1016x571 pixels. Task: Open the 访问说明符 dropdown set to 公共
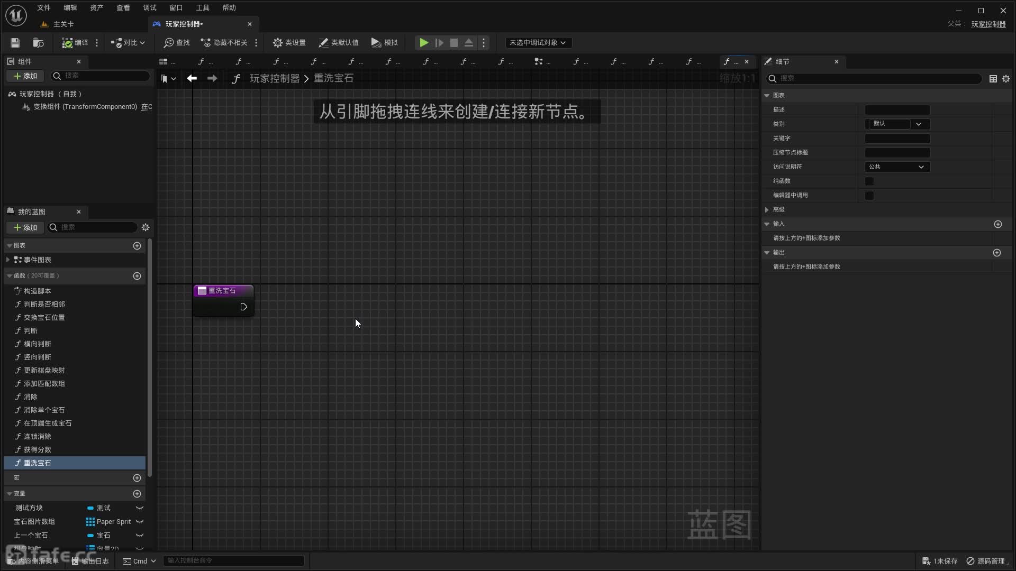pyautogui.click(x=897, y=167)
